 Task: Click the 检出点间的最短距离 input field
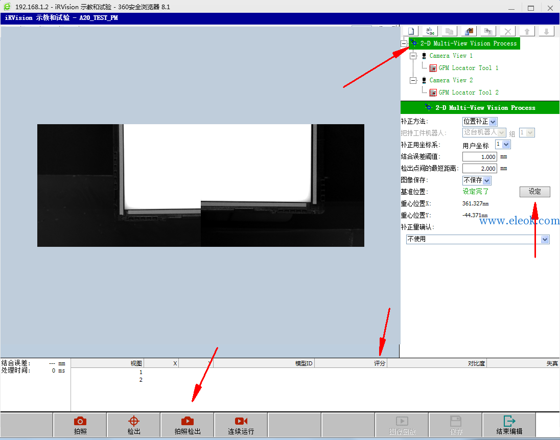click(x=480, y=169)
